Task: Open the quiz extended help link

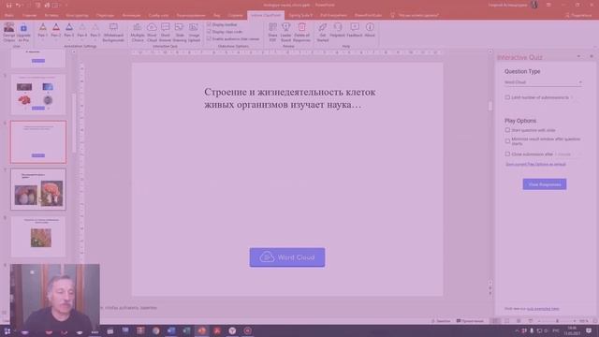Action: coord(543,308)
